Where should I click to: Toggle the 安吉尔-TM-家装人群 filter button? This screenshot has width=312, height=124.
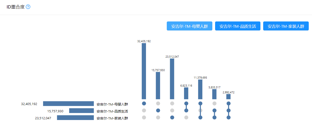point(286,26)
